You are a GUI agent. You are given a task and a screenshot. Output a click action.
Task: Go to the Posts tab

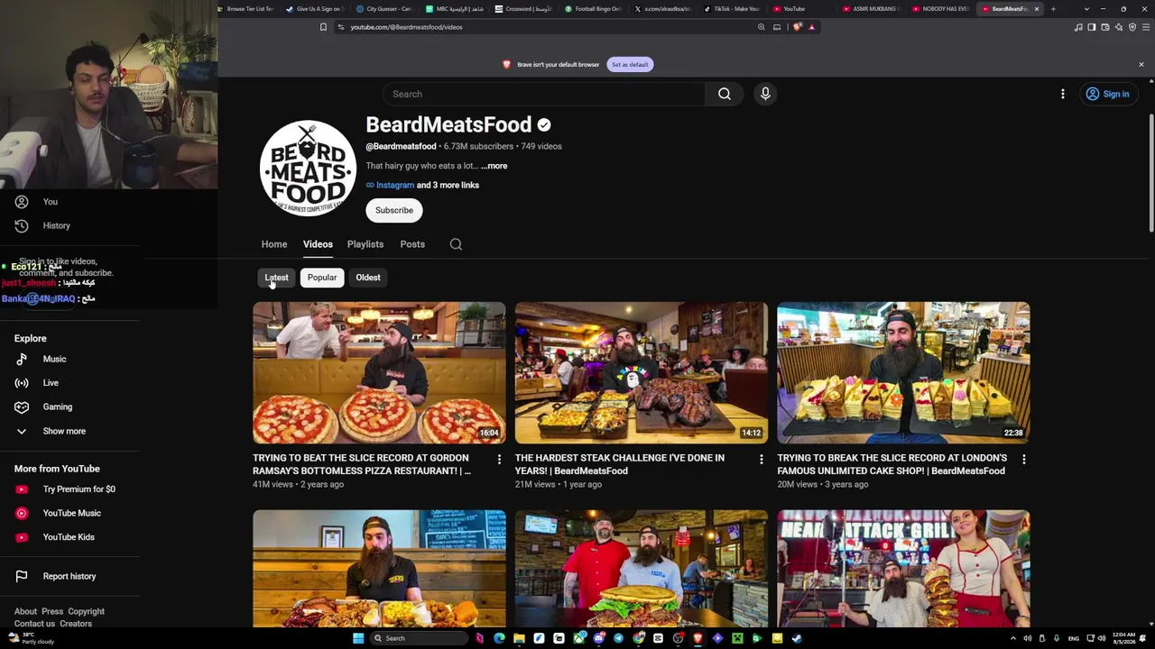412,244
